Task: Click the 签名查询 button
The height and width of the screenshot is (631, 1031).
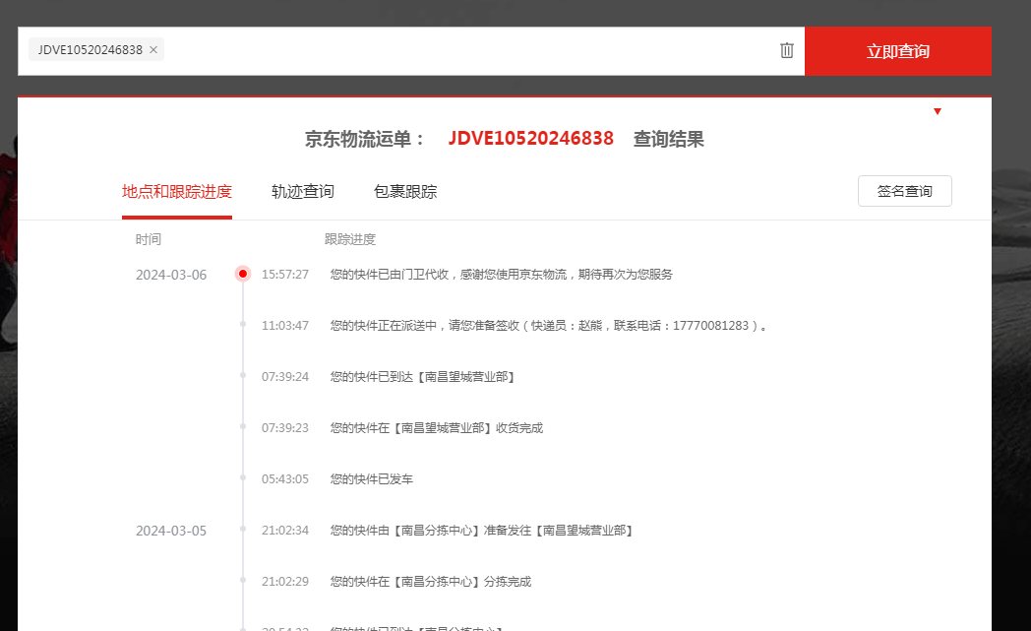Action: [x=905, y=191]
